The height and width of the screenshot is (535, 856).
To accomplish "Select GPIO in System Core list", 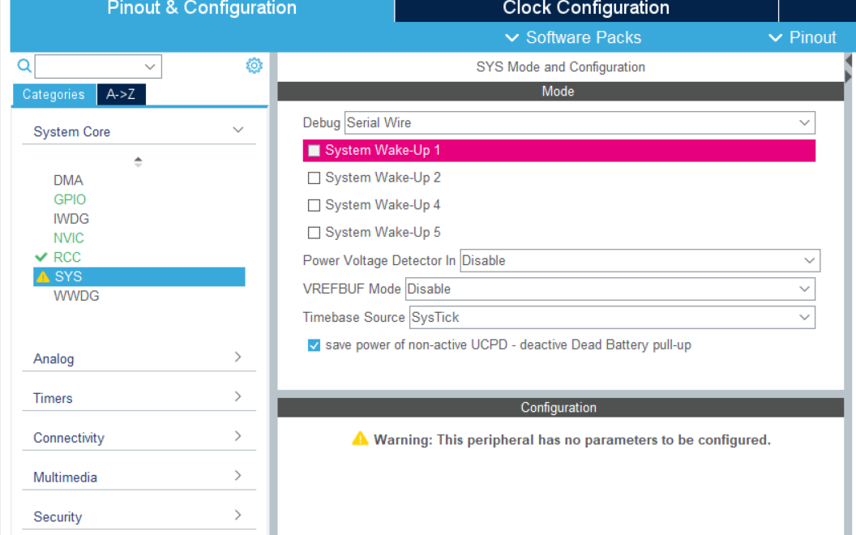I will pyautogui.click(x=70, y=199).
